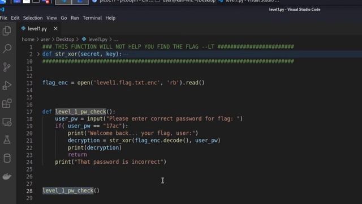
Task: Click the Visual Studio taskbar entry
Action: [249, 1]
